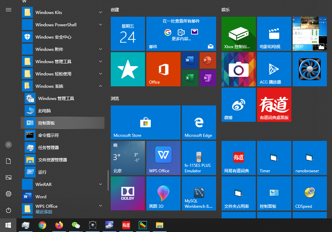Screen dimensions: 332x232
Task: Launch the Timer tile
Action: coord(274,158)
